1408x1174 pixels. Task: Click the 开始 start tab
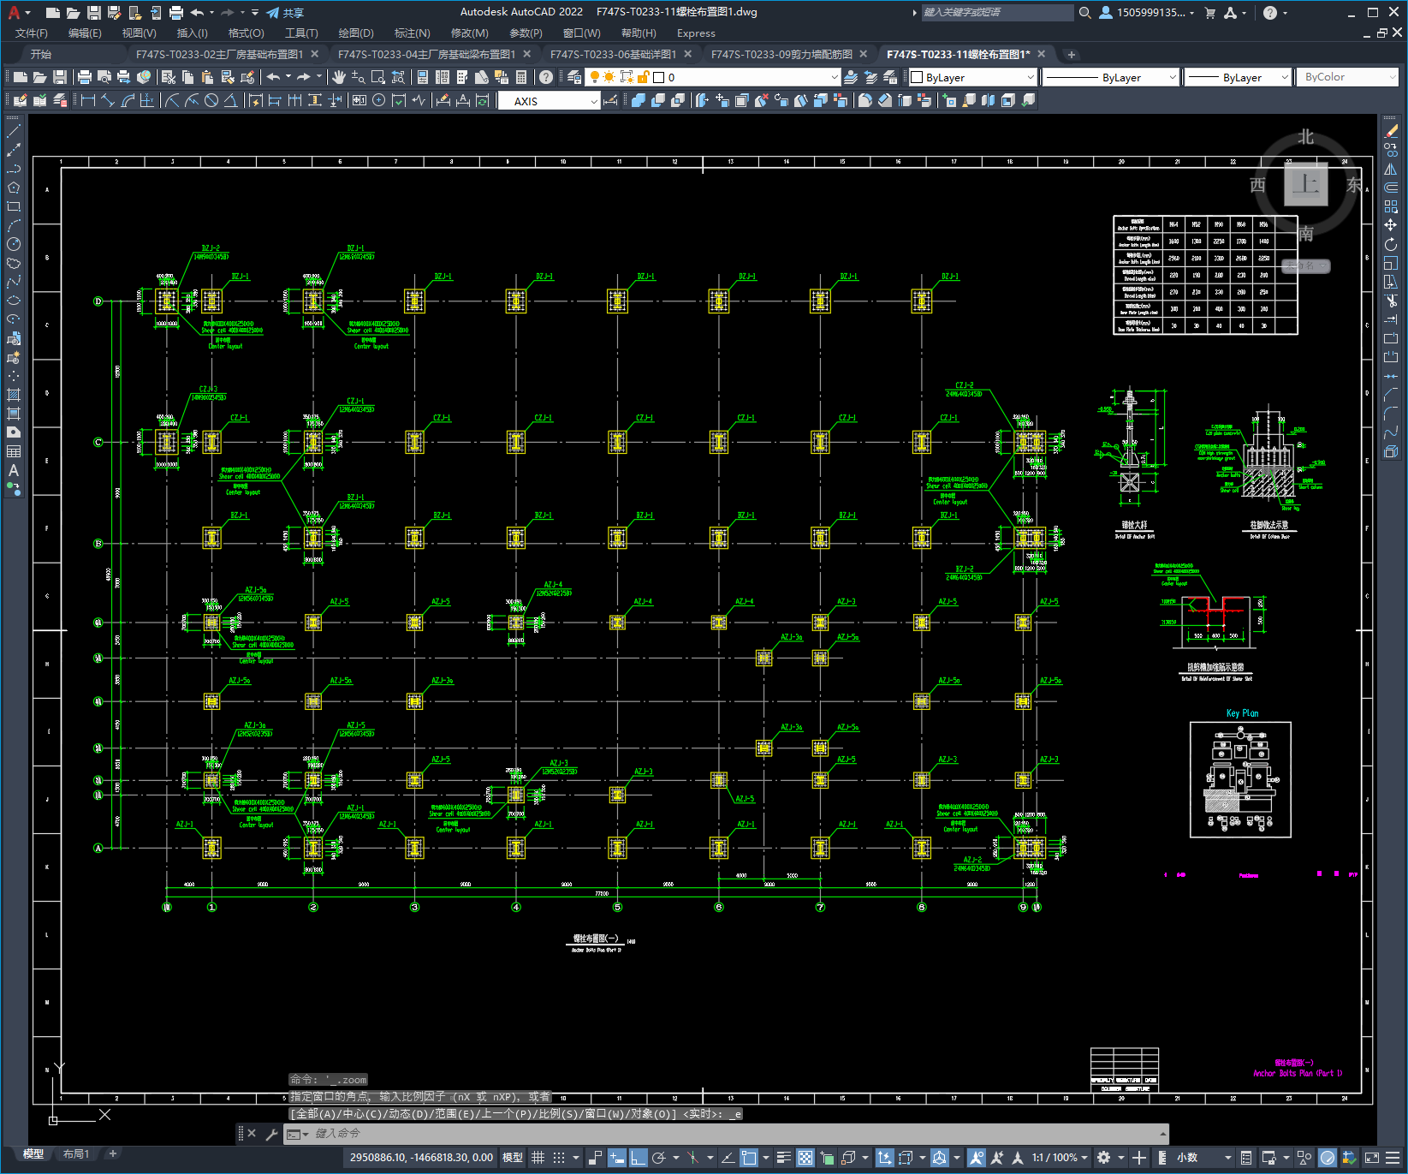point(41,54)
